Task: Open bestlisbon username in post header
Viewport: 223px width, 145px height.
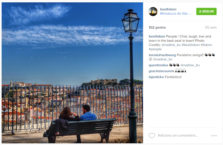Action: [x=168, y=9]
